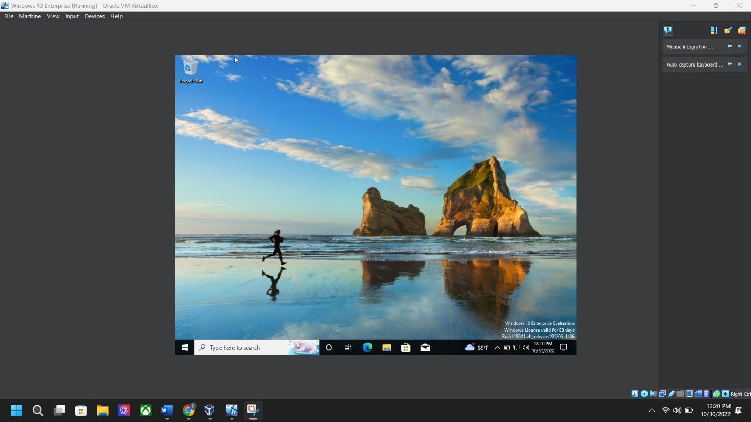
Task: Open the VirtualBox hard disk activity indicator
Action: click(x=635, y=394)
